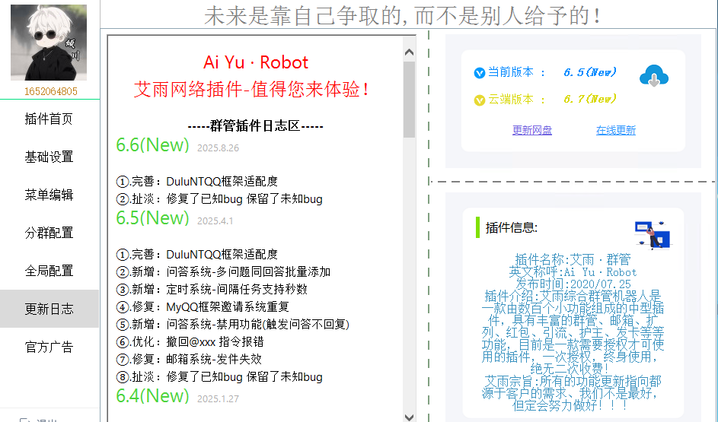The width and height of the screenshot is (718, 422).
Task: Open 官方广告 in the sidebar
Action: pos(49,347)
